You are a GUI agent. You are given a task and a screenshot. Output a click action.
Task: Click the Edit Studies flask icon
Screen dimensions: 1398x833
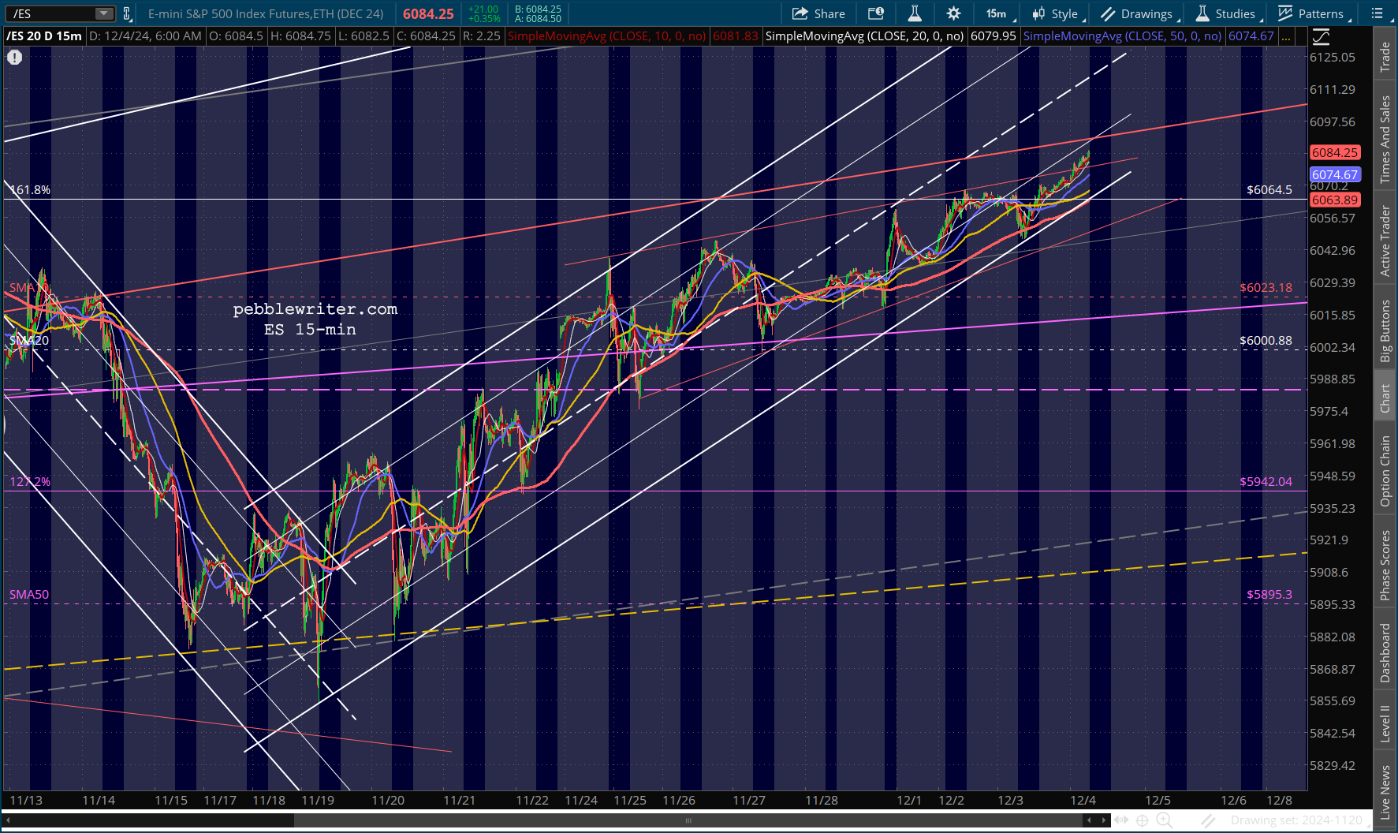915,13
